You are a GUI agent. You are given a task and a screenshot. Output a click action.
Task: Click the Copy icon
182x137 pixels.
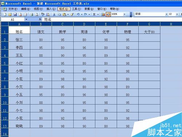tap(59, 14)
